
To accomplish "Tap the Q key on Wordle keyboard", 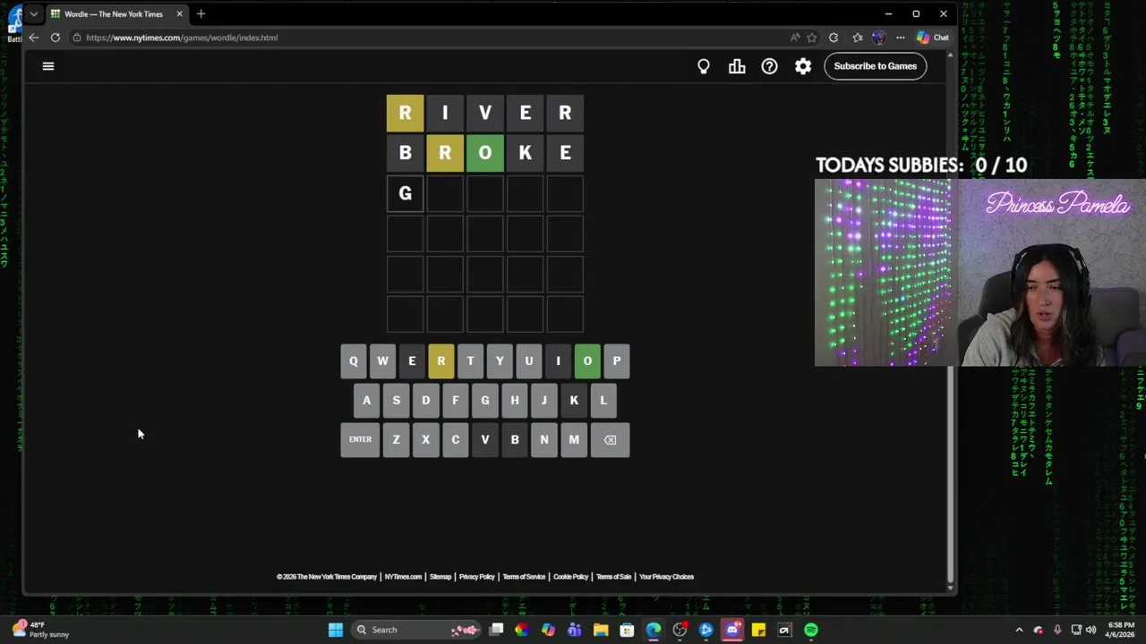I will [353, 361].
